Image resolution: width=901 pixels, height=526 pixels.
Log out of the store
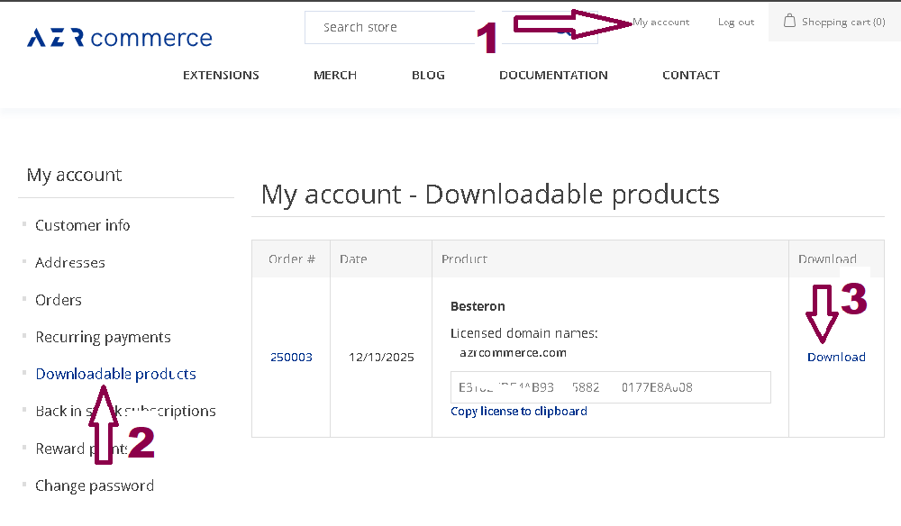735,22
